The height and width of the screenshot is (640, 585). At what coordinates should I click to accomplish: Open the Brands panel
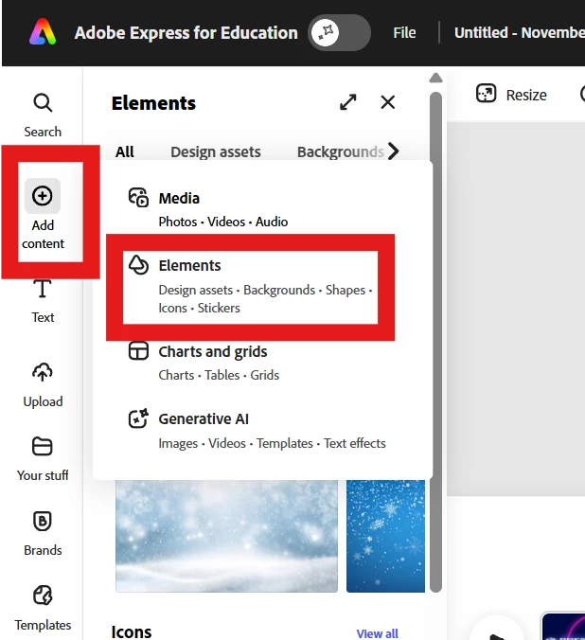click(43, 533)
